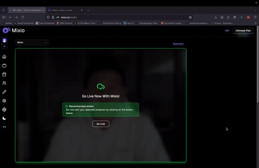Open the Mixio streamer dropdown

[x=32, y=42]
